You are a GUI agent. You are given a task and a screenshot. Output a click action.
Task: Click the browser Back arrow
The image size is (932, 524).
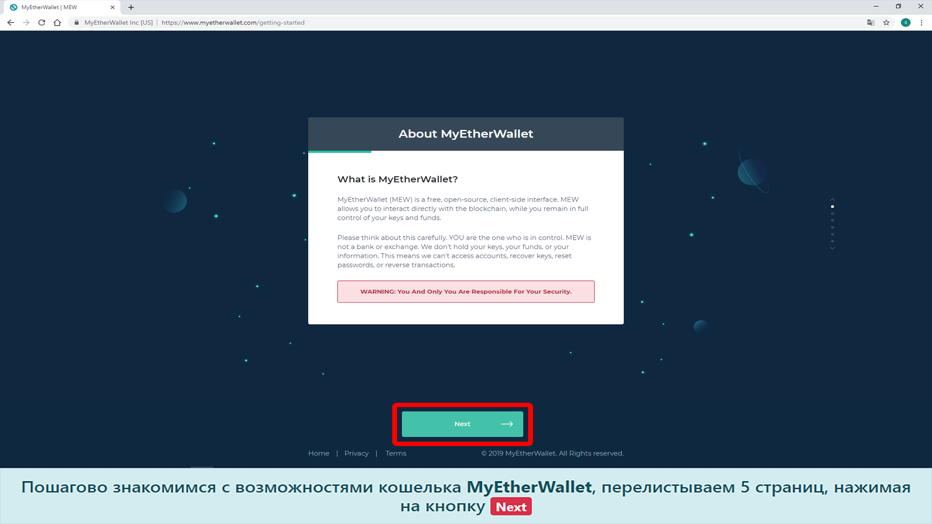(x=11, y=23)
